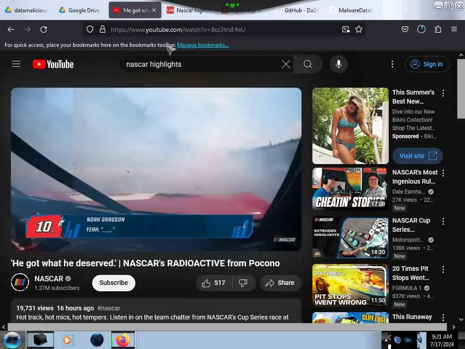Subscribe to the NASCAR channel

click(x=114, y=283)
